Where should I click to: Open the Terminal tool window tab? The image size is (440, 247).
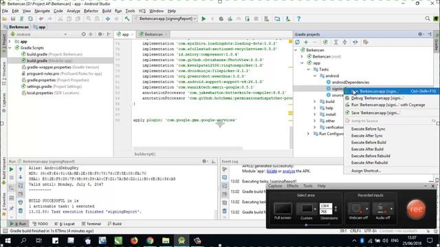(x=91, y=224)
